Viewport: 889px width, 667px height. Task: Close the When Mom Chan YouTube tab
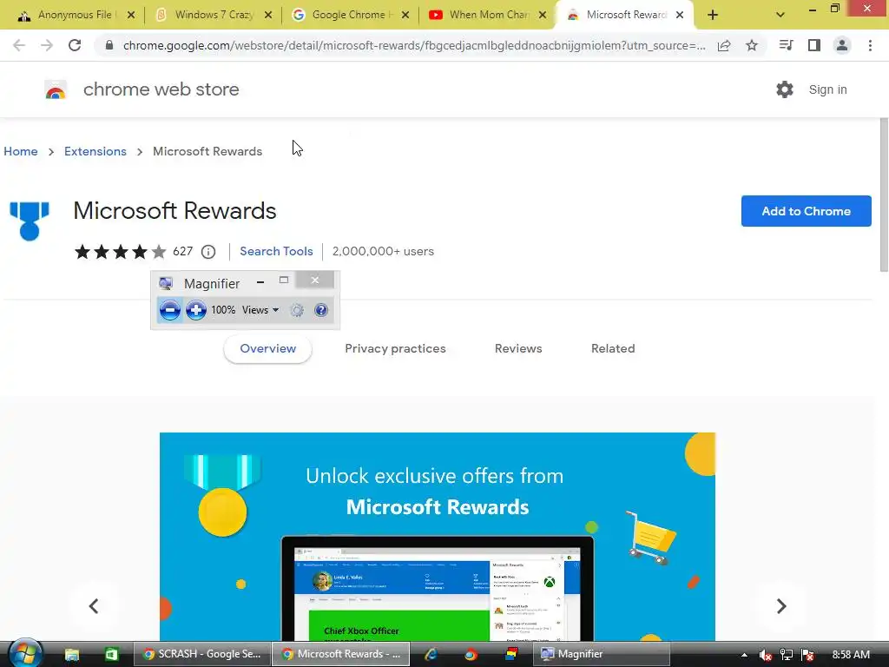543,16
